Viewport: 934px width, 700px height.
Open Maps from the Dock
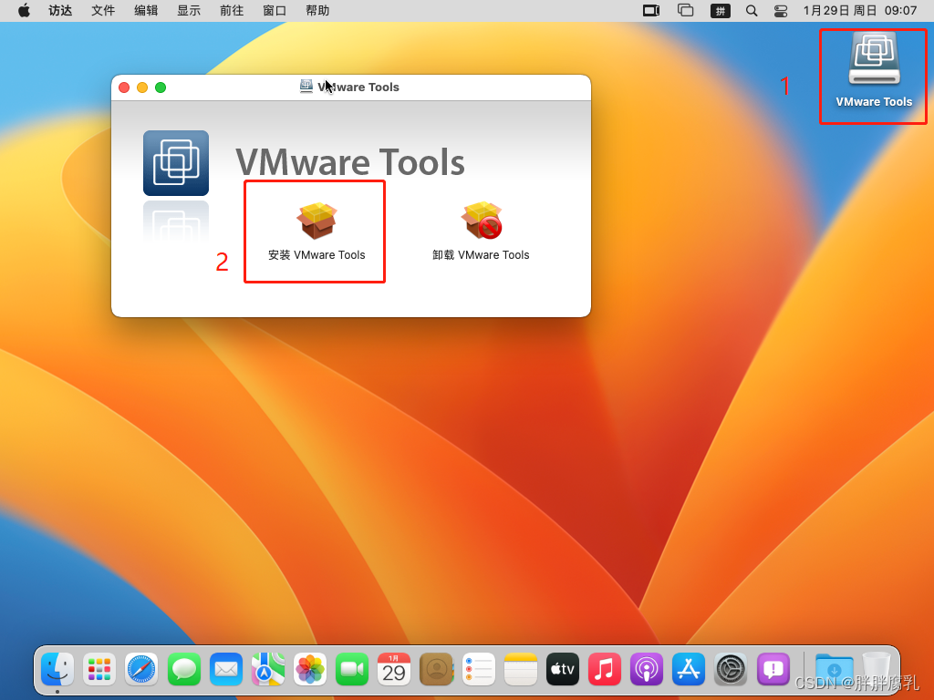coord(268,670)
